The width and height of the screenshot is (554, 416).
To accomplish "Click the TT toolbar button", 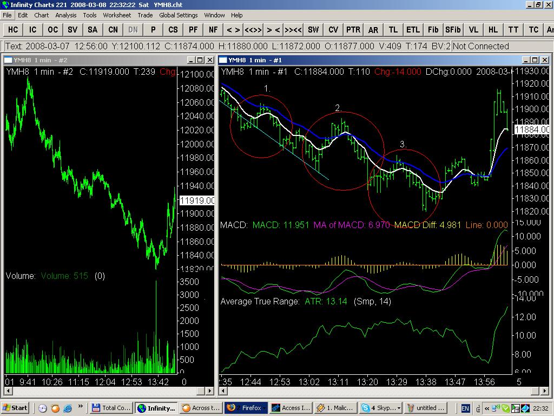I will [x=513, y=30].
